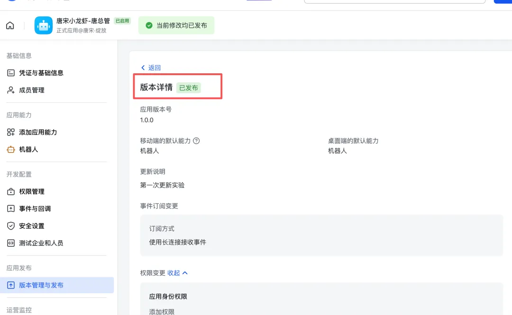
Task: Click 使用长连接接收事件 text
Action: pos(178,242)
